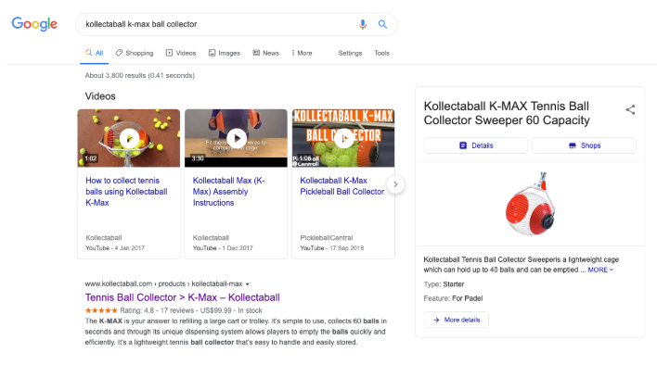The image size is (657, 365).
Task: Click the Google logo
Action: pyautogui.click(x=34, y=24)
